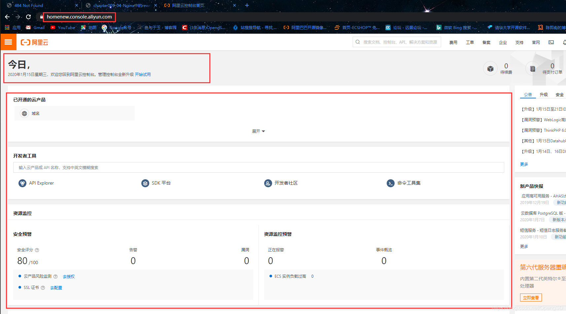Open the Gmail bookmark
Viewport: 566px width, 314px height.
coord(35,27)
